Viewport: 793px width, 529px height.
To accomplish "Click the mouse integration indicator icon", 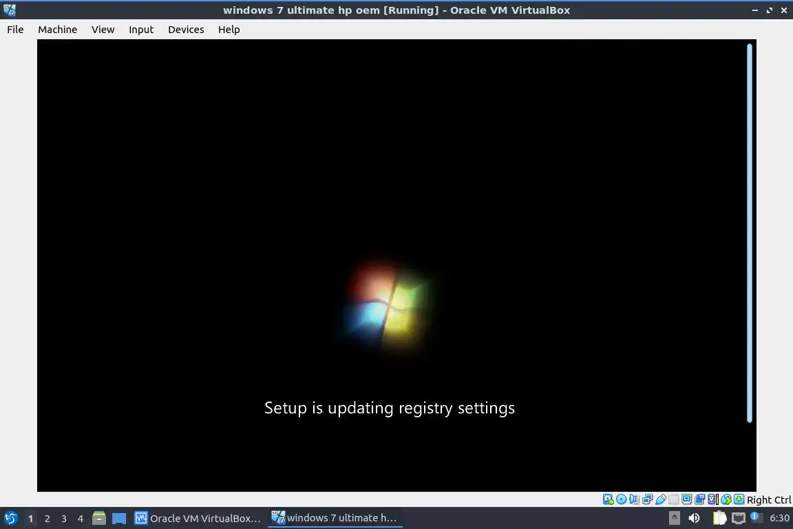I will 726,499.
